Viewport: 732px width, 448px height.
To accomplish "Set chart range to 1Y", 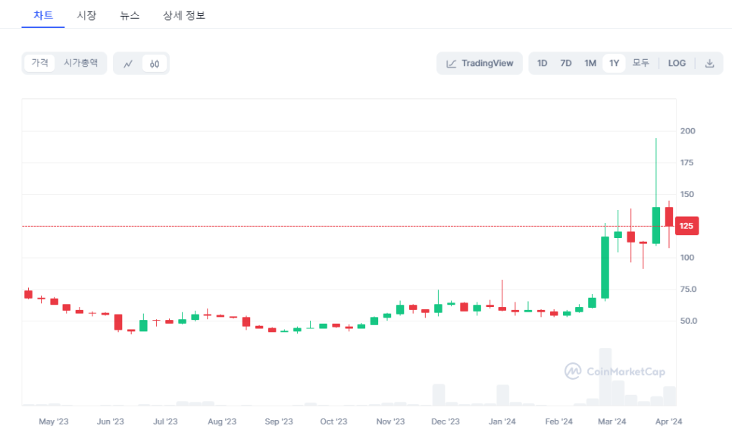I will point(614,64).
